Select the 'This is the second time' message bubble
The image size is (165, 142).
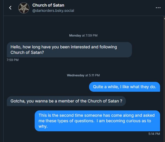(97, 121)
